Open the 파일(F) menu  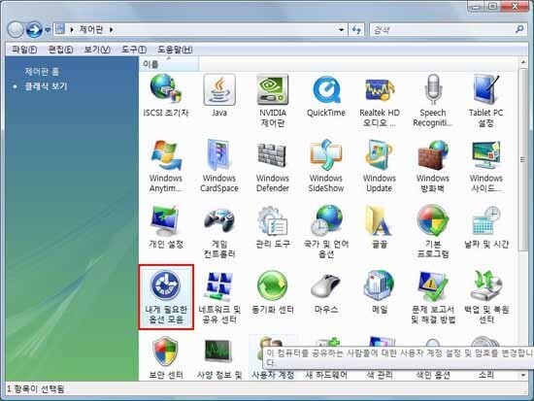pos(24,50)
